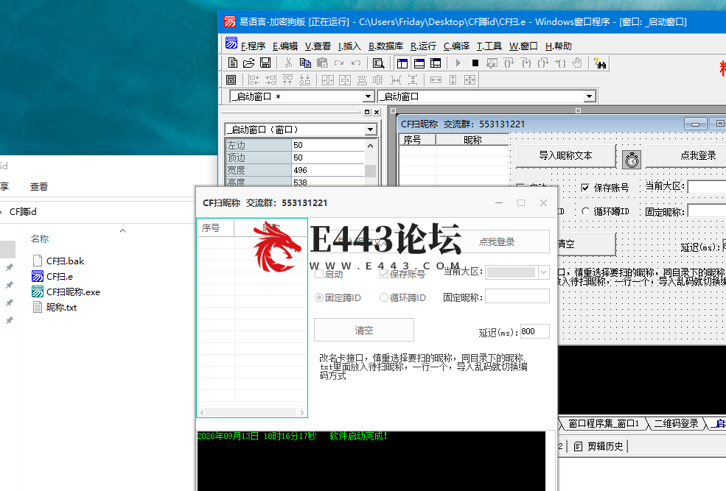Click the Save floppy disk icon

[265, 63]
